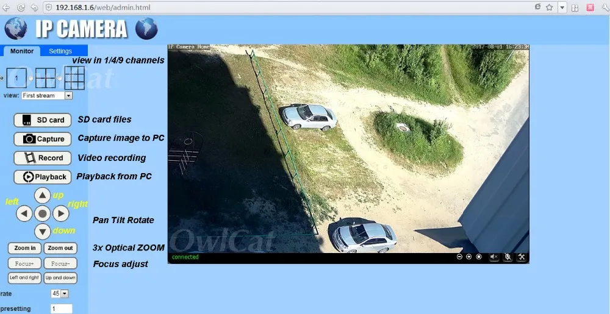Pan the camera left with the left arrow
The height and width of the screenshot is (314, 610).
click(24, 213)
